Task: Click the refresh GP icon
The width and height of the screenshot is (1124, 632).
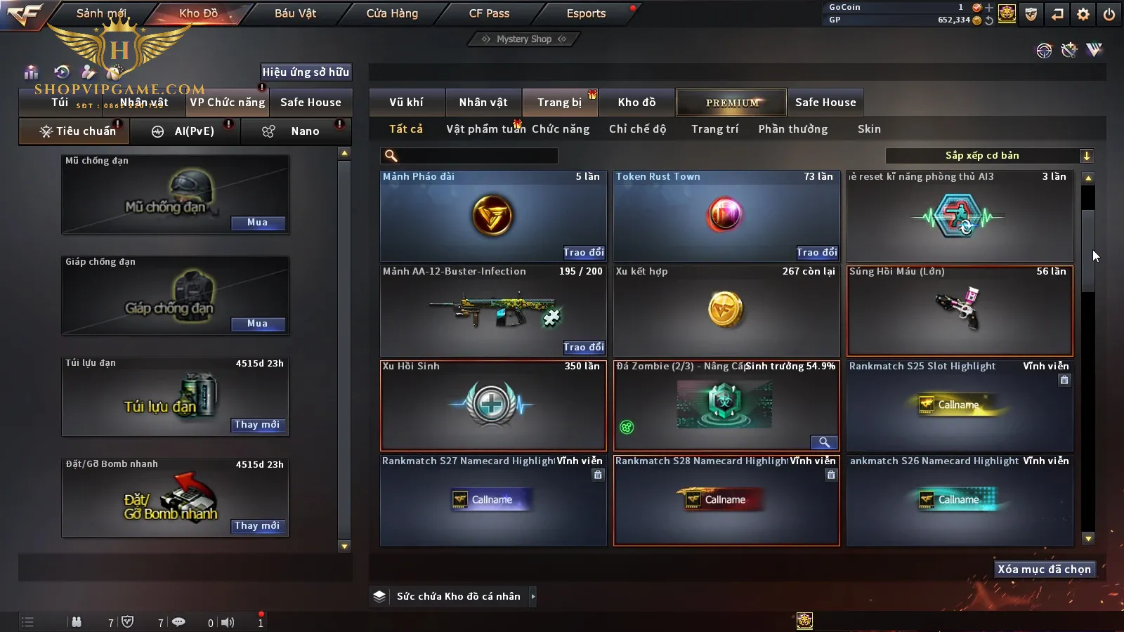Action: (989, 20)
